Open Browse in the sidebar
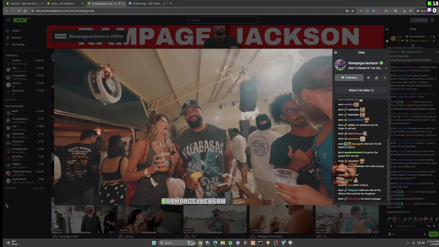The image size is (439, 247). click(16, 38)
